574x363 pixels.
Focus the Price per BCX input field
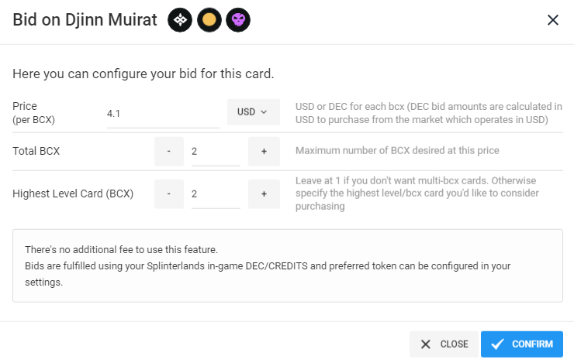click(x=163, y=114)
